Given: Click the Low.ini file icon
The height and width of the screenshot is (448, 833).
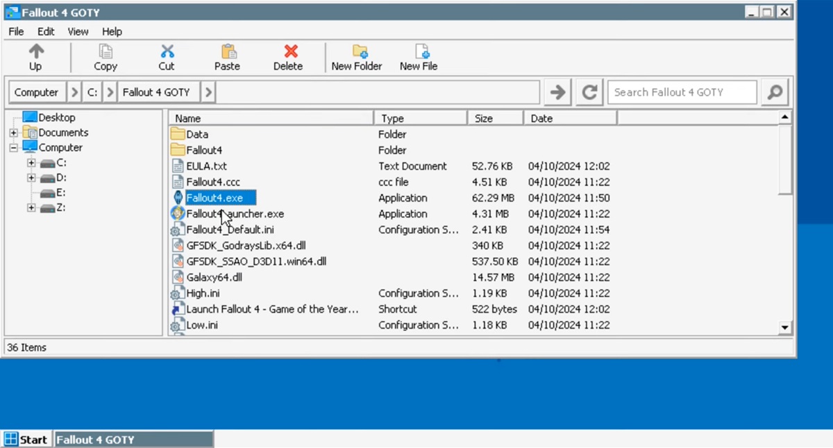Looking at the screenshot, I should (x=177, y=325).
